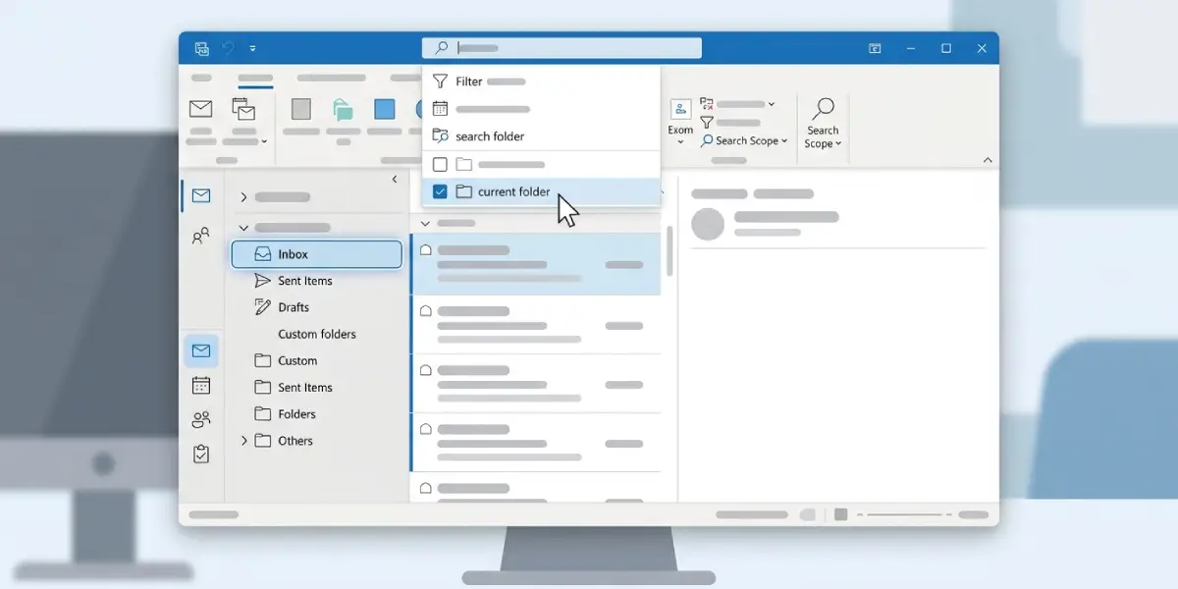The width and height of the screenshot is (1178, 589).
Task: Choose the Filter entry in search dropdown
Action: click(541, 81)
